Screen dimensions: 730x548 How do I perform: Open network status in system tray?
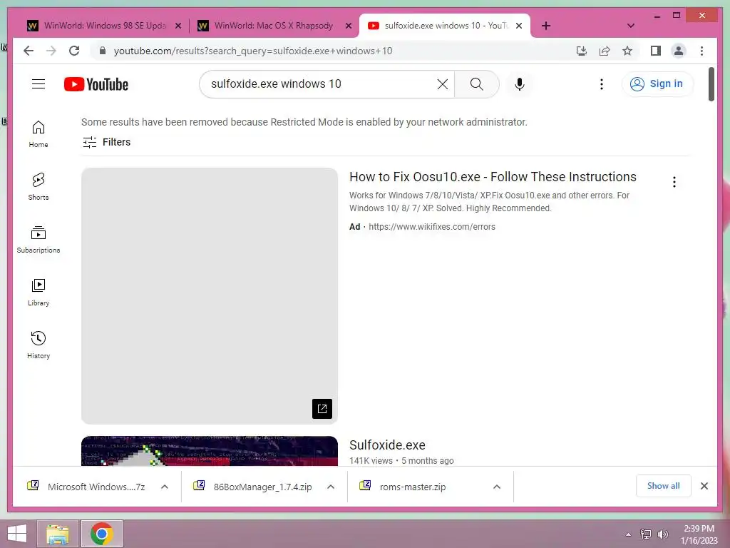(x=646, y=534)
